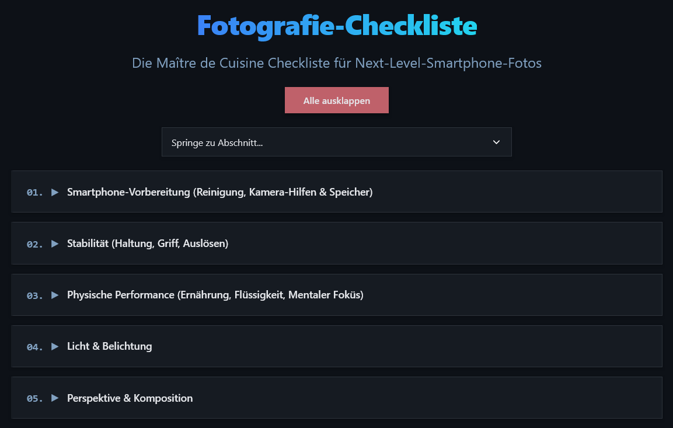Click the number label "05."

coord(33,398)
